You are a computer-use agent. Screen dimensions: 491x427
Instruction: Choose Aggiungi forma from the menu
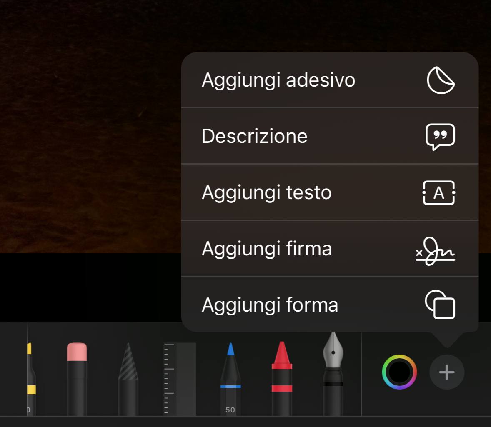[270, 305]
